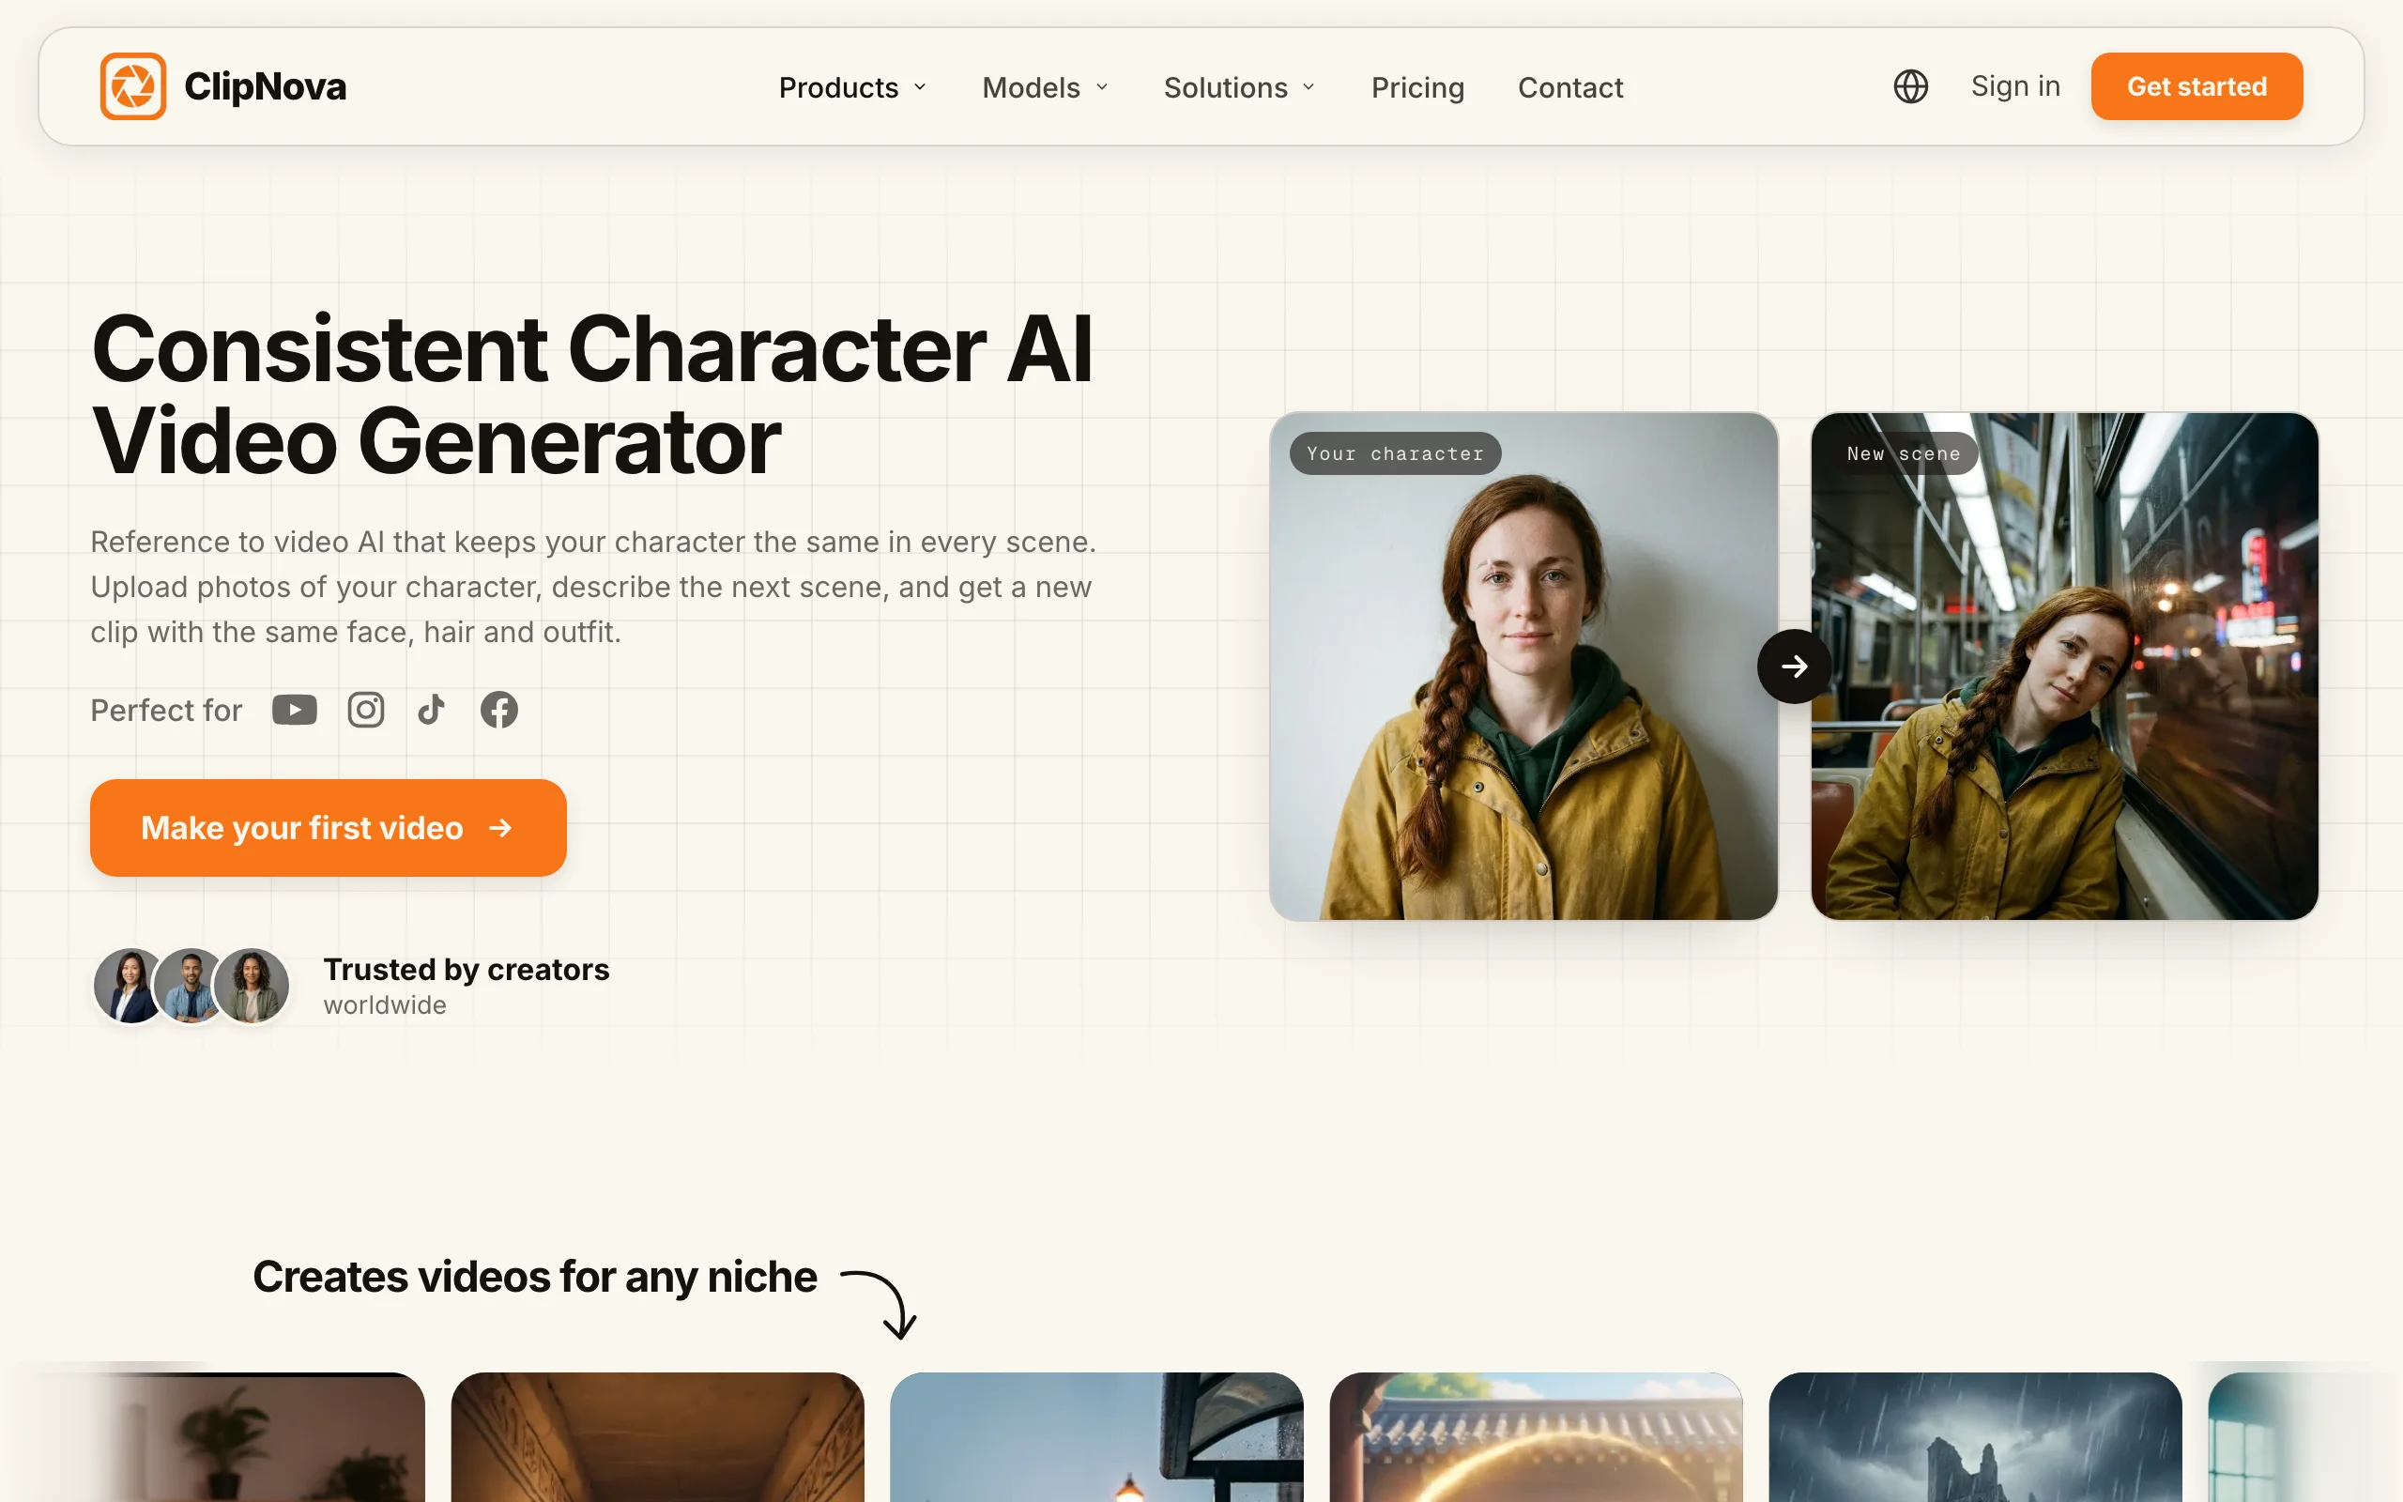Click the ClipNova camera shutter logo icon

133,86
